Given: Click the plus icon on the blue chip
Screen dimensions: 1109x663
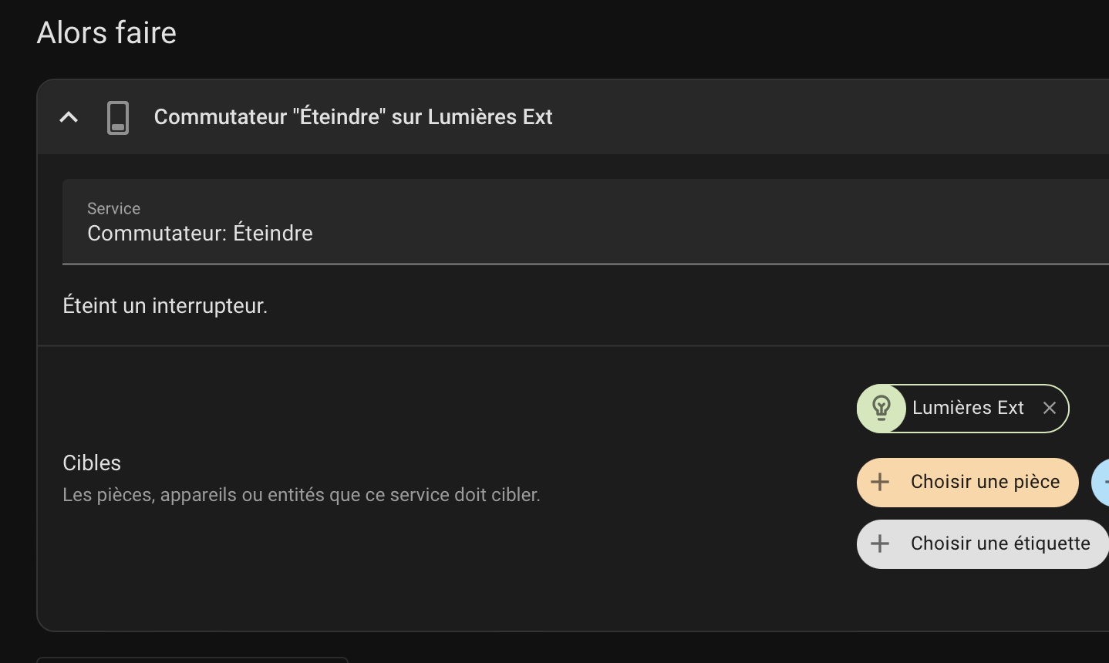Looking at the screenshot, I should pyautogui.click(x=1105, y=483).
